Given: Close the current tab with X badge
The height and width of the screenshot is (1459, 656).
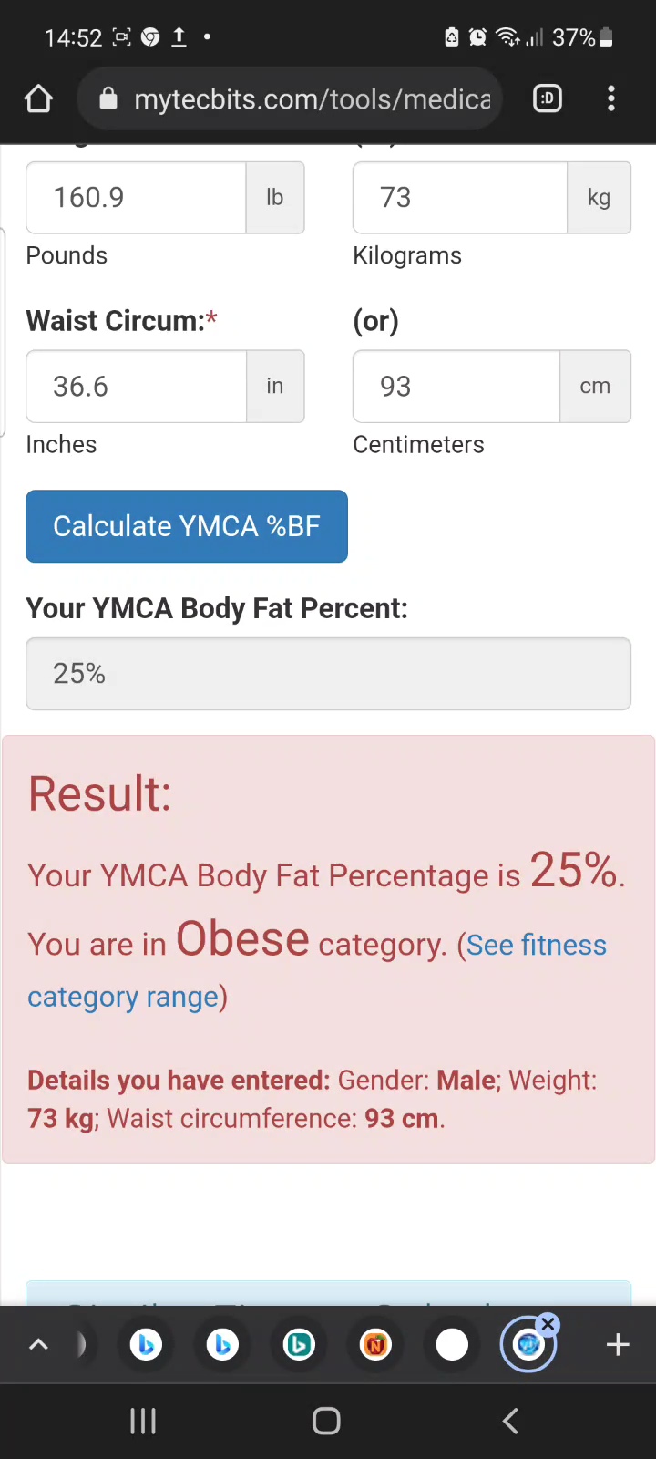Looking at the screenshot, I should (x=548, y=1325).
